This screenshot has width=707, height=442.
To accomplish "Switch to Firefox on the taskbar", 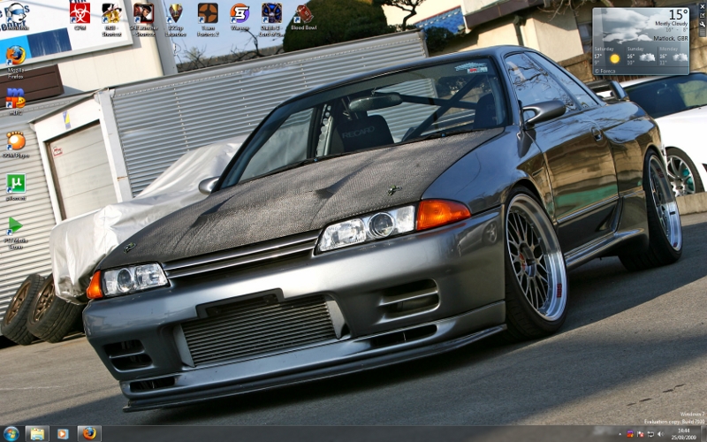I will tap(89, 433).
